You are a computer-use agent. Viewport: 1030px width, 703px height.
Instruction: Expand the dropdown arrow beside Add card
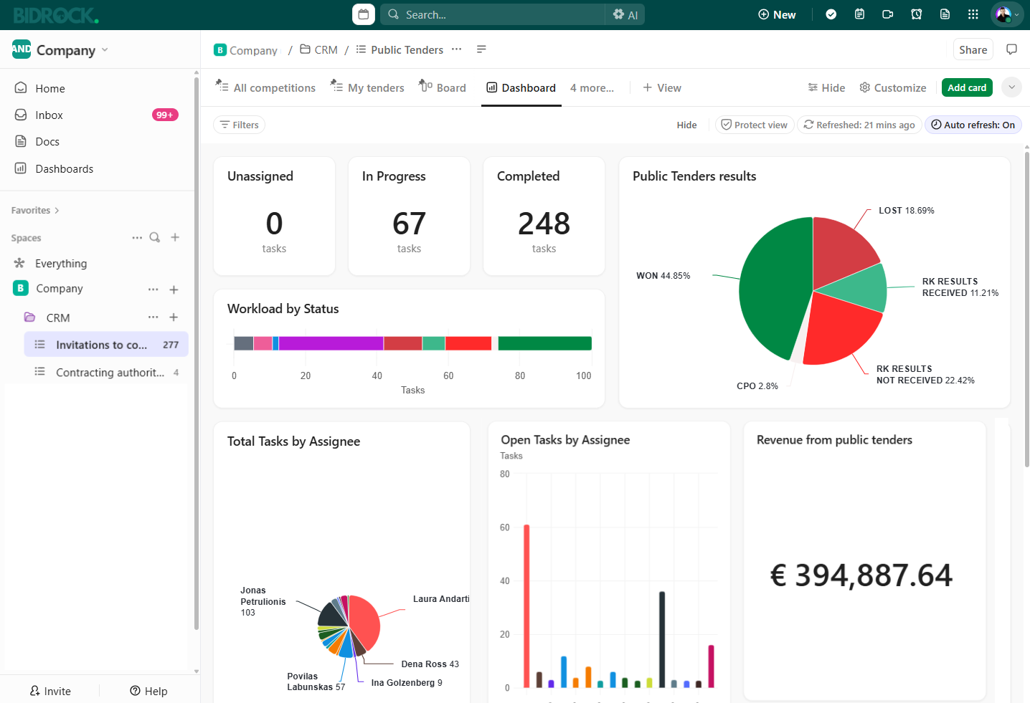[x=1011, y=87]
